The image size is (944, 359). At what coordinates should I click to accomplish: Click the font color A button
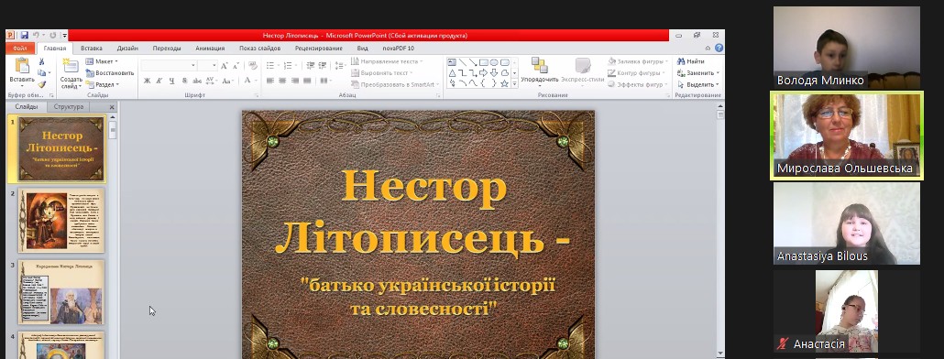247,81
